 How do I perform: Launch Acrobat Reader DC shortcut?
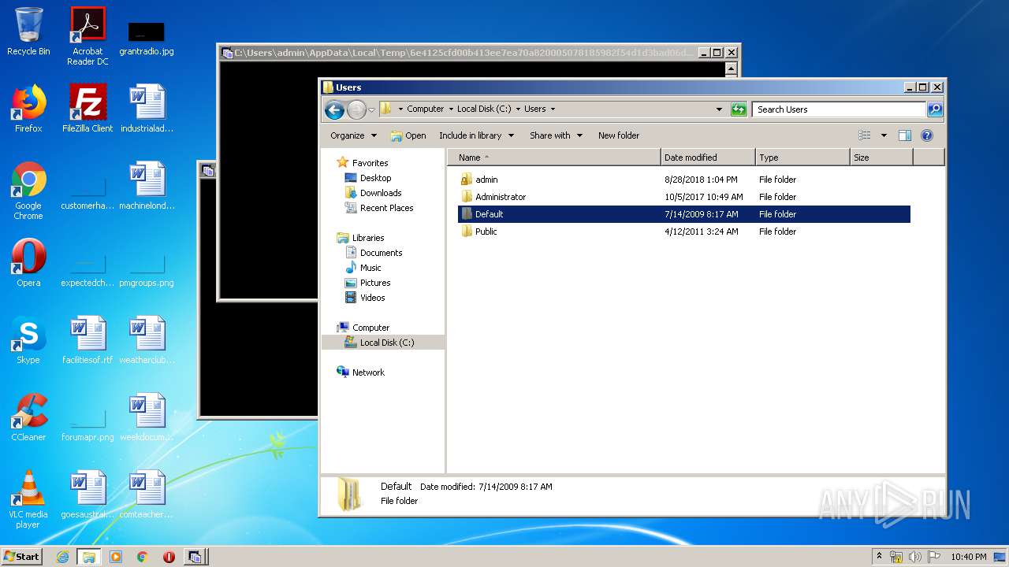pyautogui.click(x=87, y=36)
